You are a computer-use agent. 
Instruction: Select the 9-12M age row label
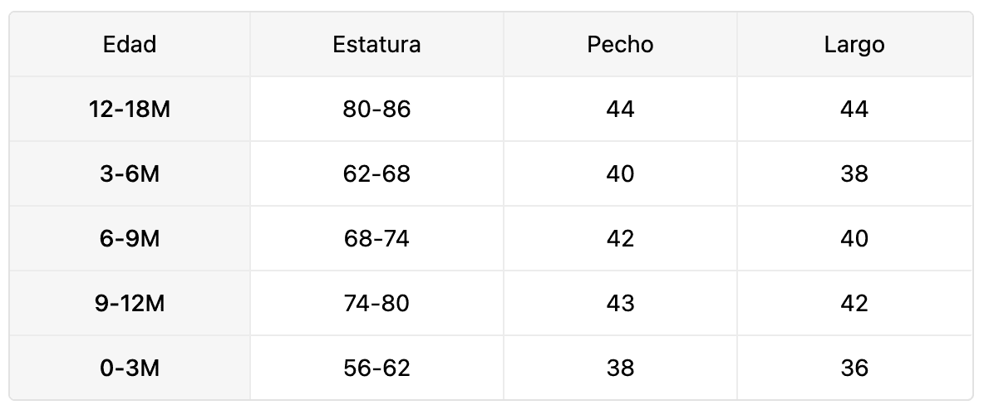click(130, 304)
